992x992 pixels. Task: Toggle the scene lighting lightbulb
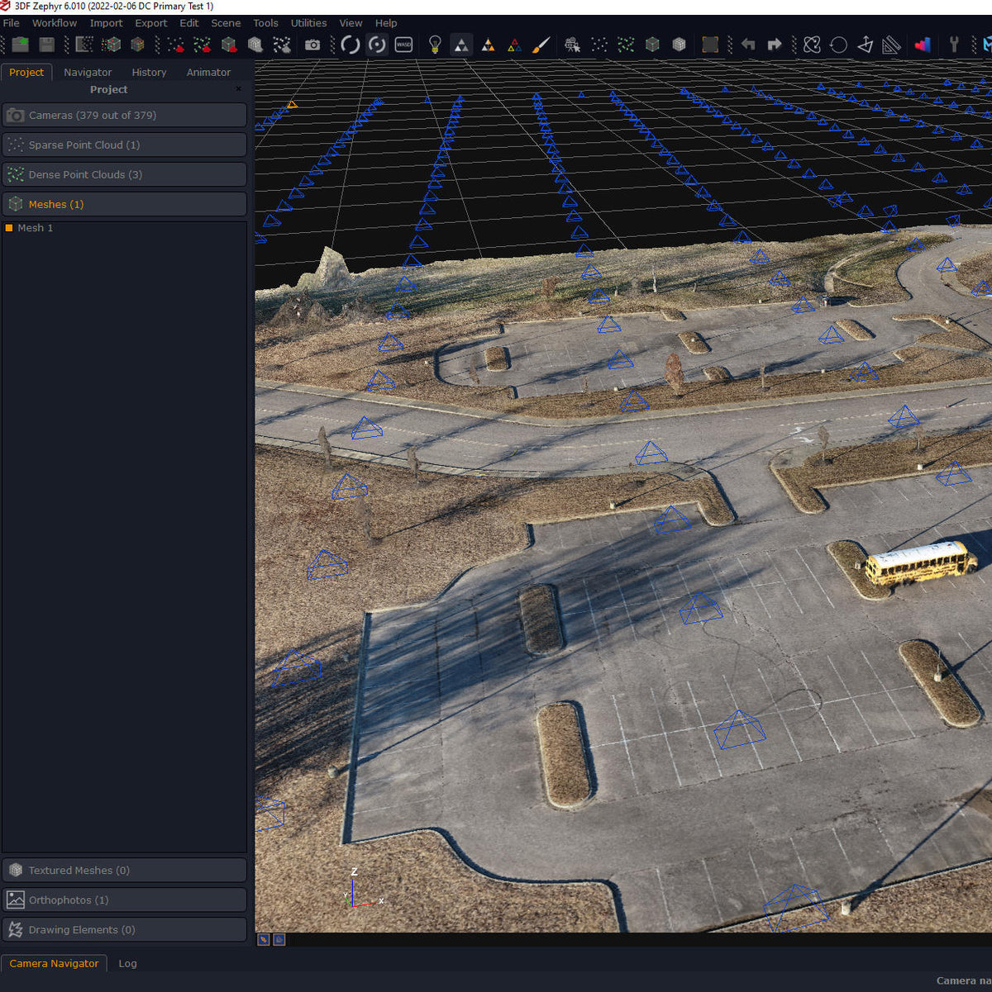[434, 45]
